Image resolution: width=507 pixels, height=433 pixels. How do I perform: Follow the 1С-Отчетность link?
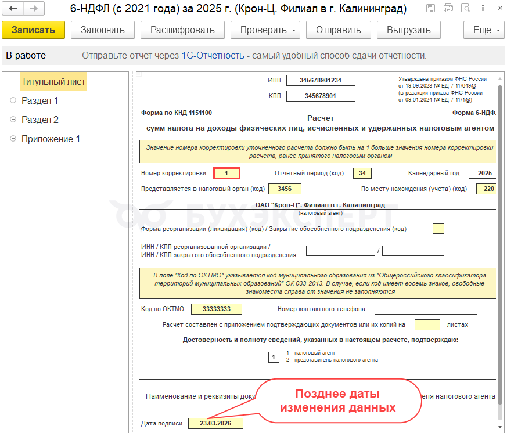click(x=213, y=56)
